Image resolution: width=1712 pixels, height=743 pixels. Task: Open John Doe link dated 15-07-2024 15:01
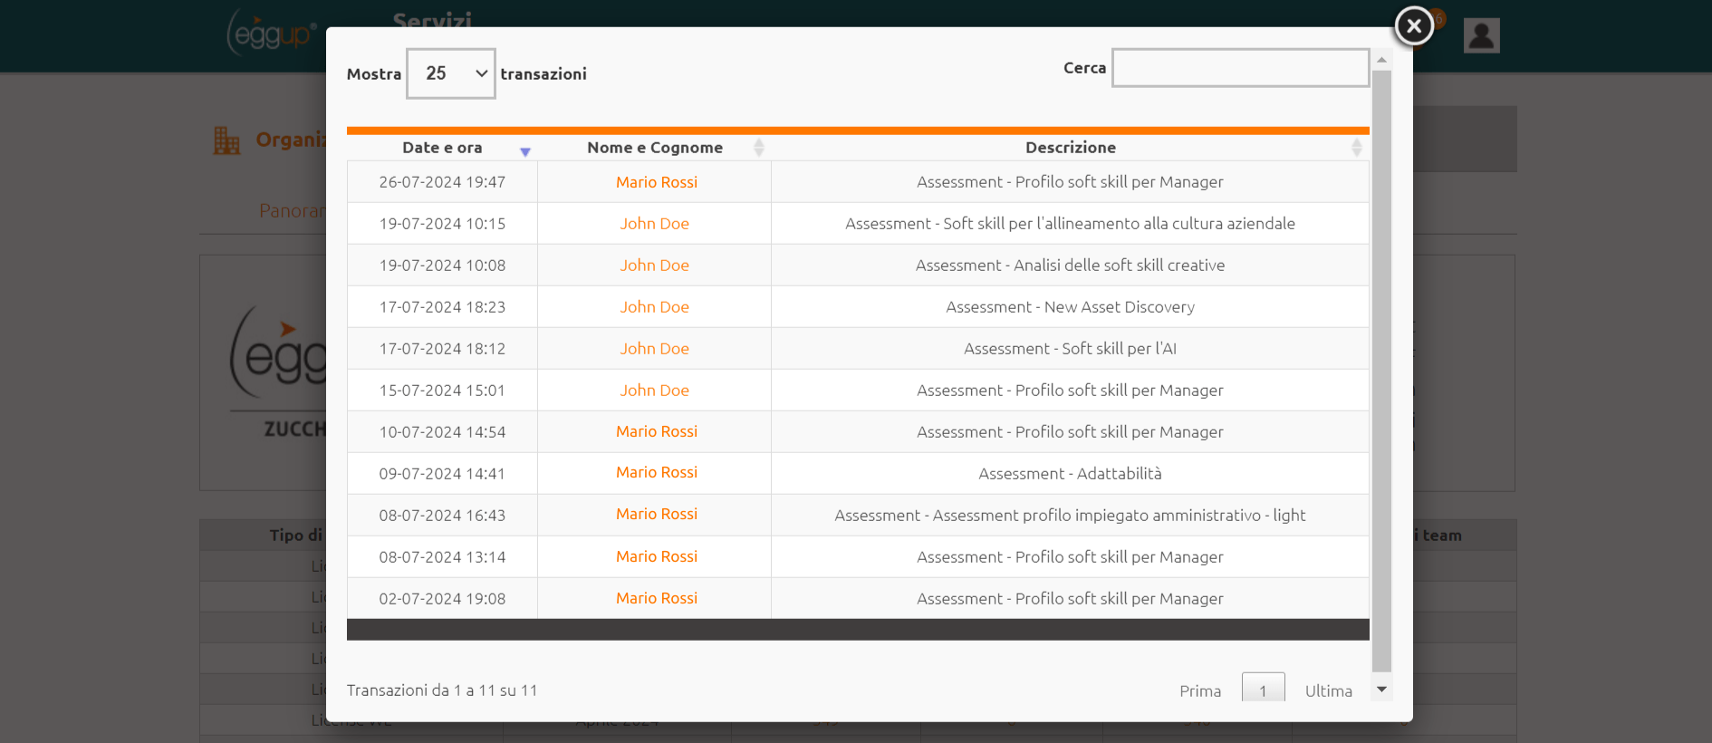click(654, 391)
